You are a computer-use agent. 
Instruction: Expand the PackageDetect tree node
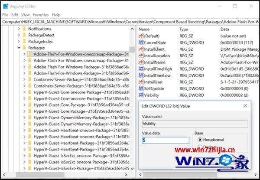pos(19,35)
